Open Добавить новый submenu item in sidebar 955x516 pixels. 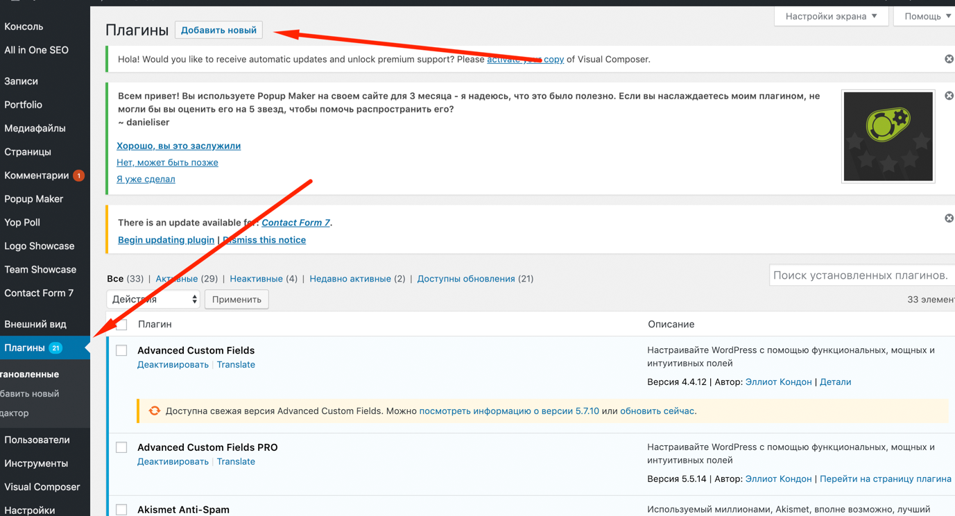(30, 393)
